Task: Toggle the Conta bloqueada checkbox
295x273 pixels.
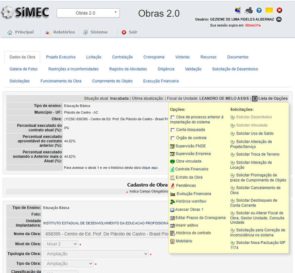Action: (x=173, y=130)
